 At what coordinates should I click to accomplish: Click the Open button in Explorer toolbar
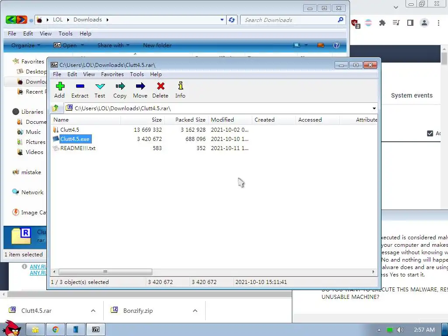pos(66,45)
